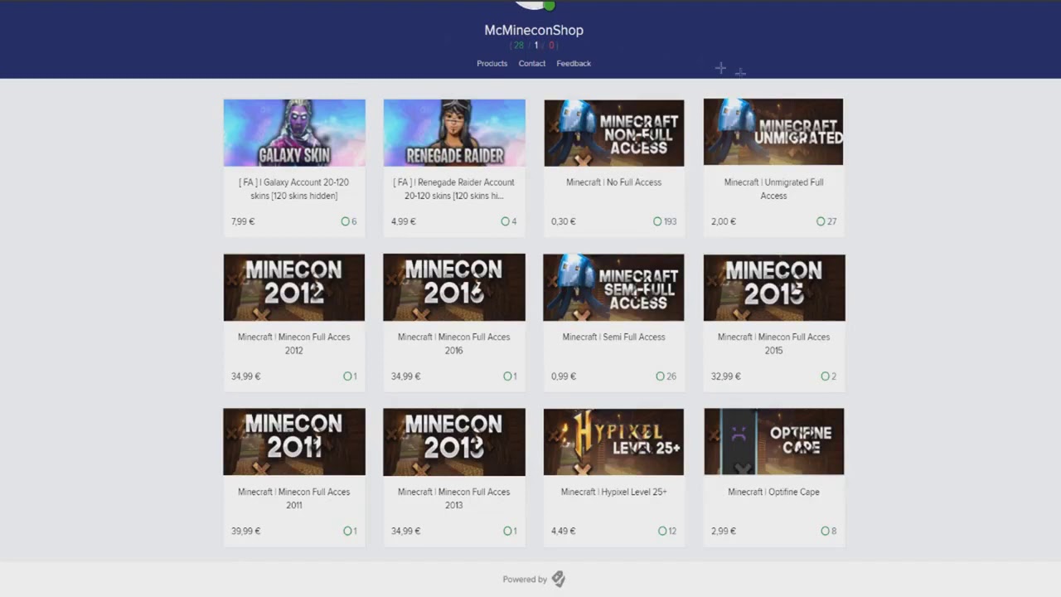Select the Renegade Raider Account title text
The height and width of the screenshot is (597, 1061).
(454, 189)
